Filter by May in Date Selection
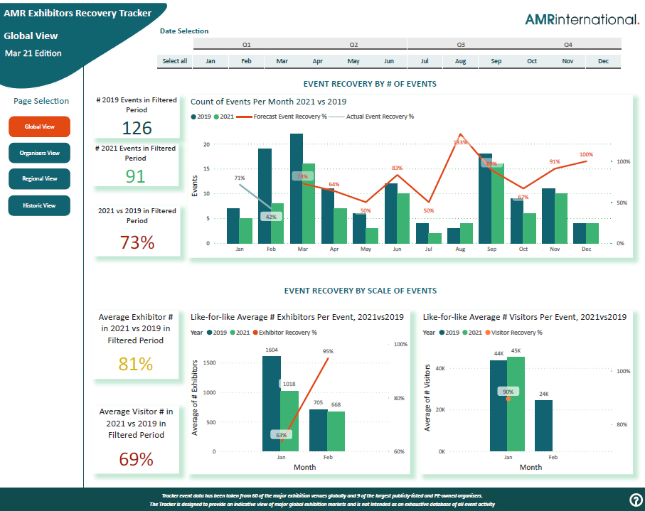645x511 pixels. [353, 61]
